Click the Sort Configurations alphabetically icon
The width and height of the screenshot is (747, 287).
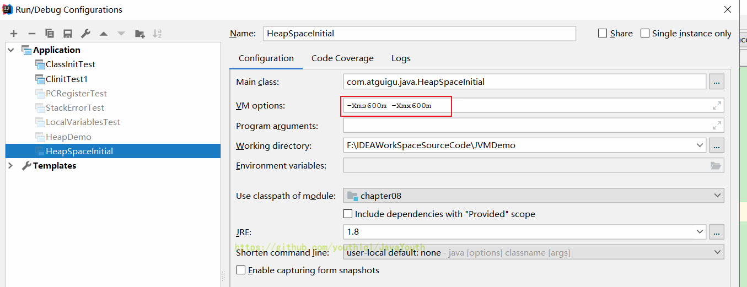click(157, 34)
